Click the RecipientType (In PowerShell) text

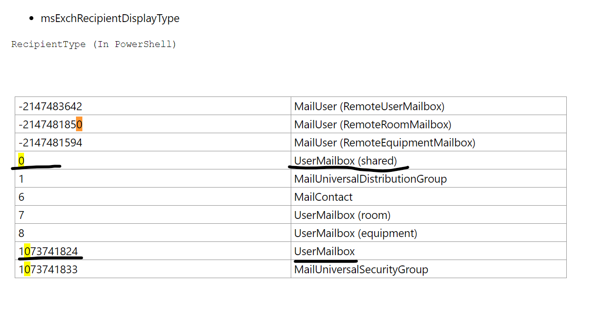click(94, 44)
